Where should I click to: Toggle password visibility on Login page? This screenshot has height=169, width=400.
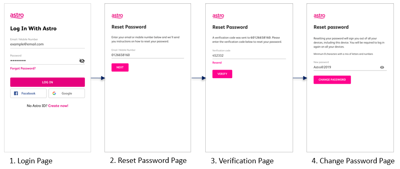82,61
